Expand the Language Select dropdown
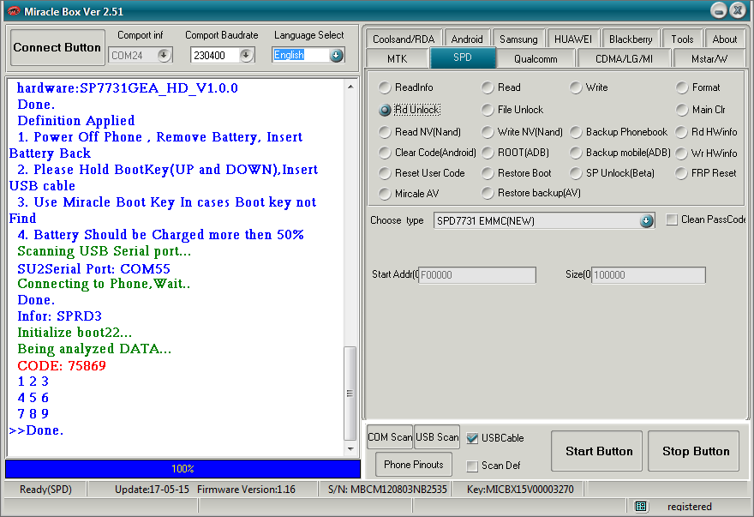This screenshot has width=754, height=517. 338,54
